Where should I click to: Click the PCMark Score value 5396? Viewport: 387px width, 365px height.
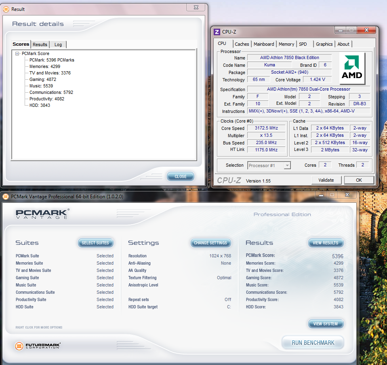[338, 256]
